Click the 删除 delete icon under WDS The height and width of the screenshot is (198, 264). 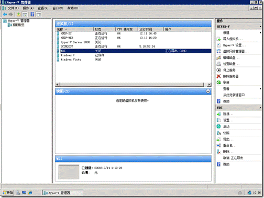(x=218, y=152)
